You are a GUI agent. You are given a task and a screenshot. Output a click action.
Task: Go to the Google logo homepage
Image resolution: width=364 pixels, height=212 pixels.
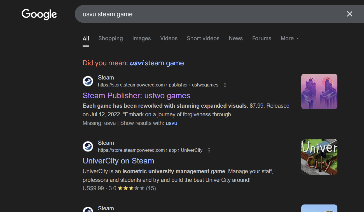[39, 14]
